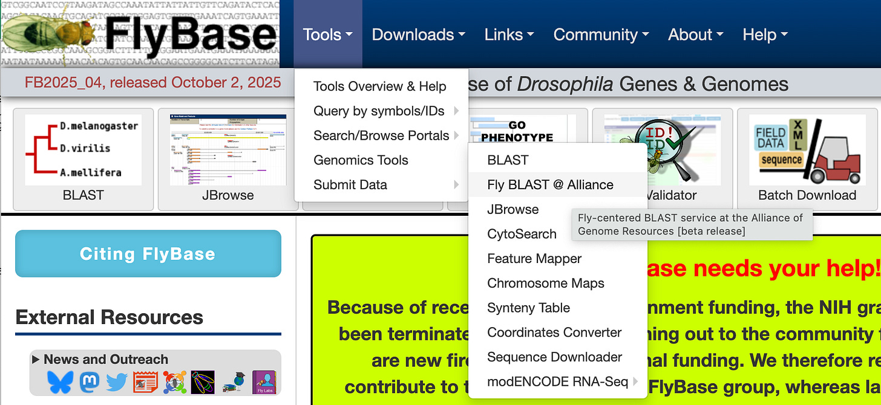Select Tools Overview & Help
This screenshot has height=405, width=881.
click(381, 86)
